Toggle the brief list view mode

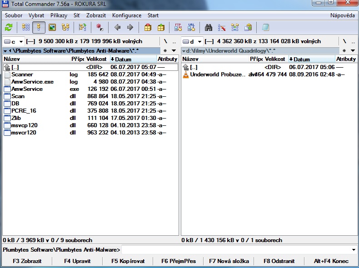(x=26, y=27)
